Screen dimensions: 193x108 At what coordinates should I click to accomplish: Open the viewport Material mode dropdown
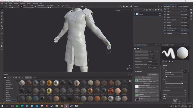[x=124, y=10]
